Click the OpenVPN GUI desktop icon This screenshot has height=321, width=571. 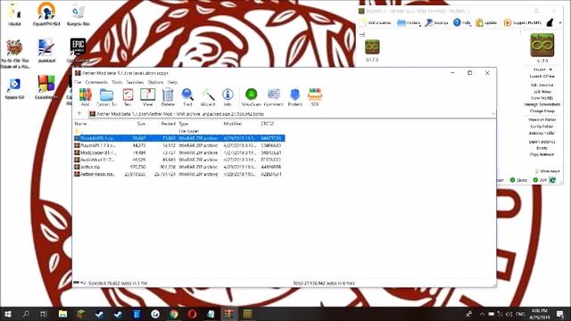click(x=46, y=14)
